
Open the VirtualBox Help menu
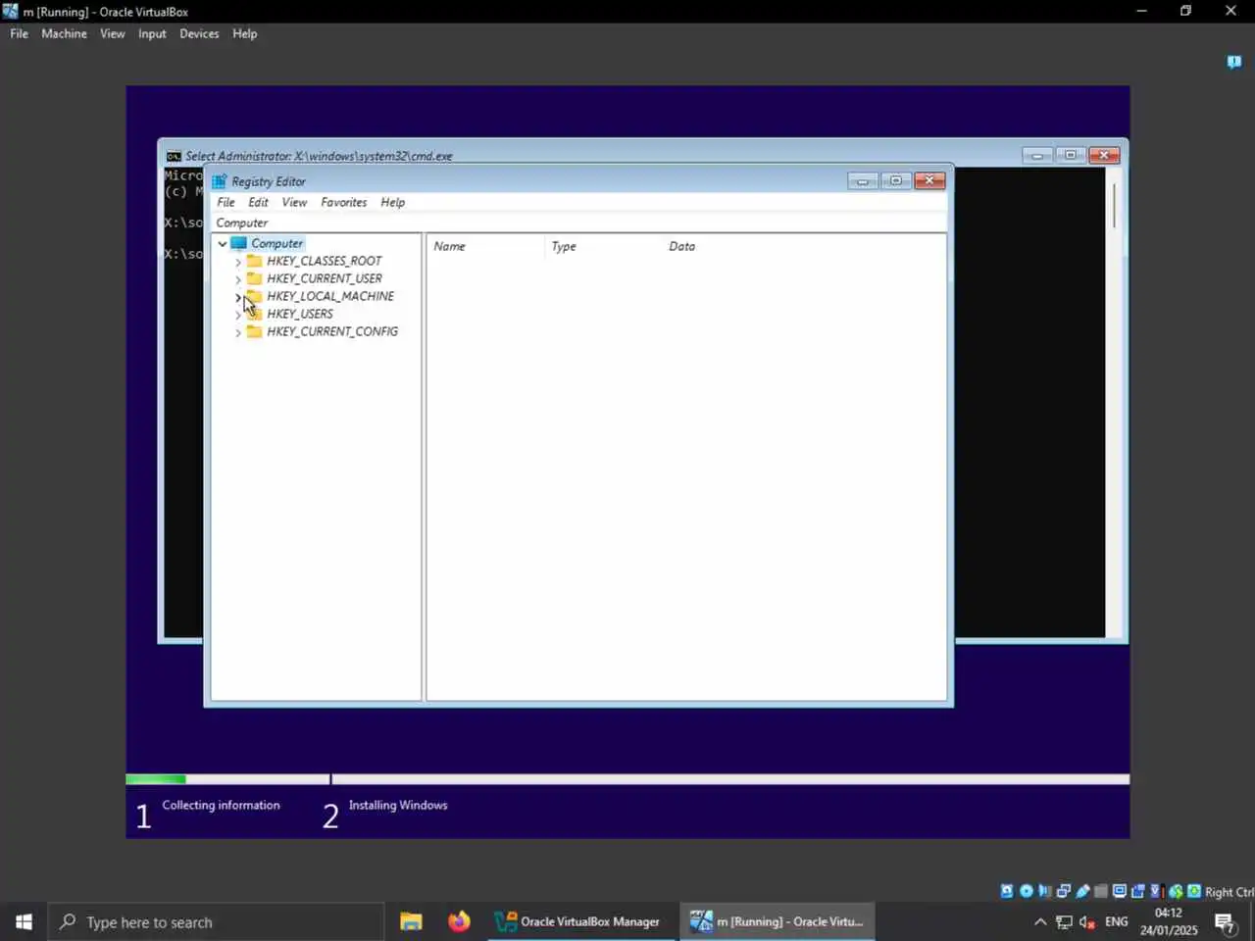point(244,33)
